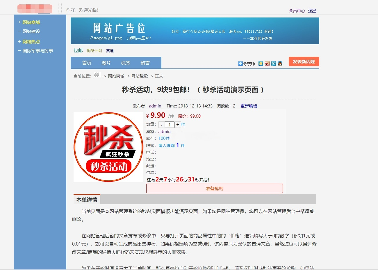
Task: Click the site logo at top left
Action: (34, 8)
